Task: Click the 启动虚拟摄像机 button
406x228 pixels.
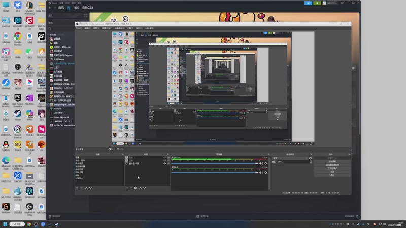Action: click(x=332, y=165)
